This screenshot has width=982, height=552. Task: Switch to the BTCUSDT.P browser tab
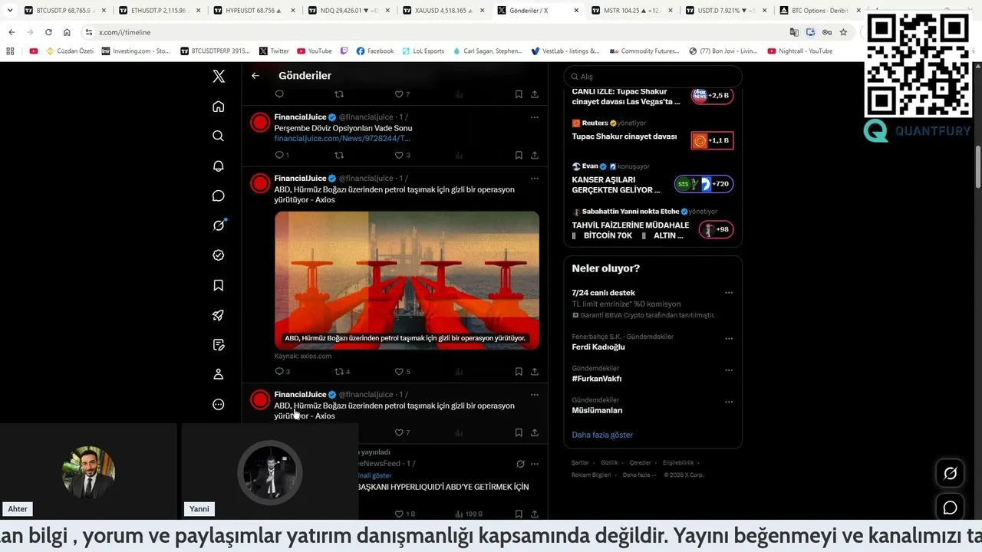pyautogui.click(x=64, y=11)
